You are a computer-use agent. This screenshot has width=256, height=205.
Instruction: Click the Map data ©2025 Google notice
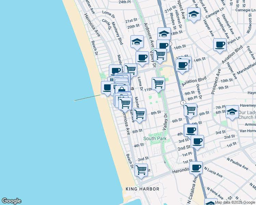click(x=235, y=203)
